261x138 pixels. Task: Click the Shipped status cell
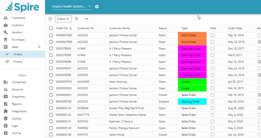pos(164,102)
